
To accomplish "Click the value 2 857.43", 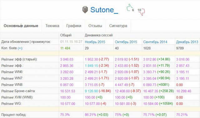I will pos(182,66).
